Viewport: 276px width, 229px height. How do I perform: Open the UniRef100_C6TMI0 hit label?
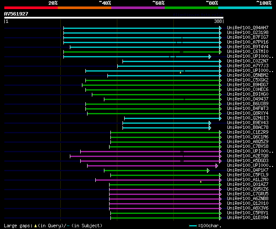pyautogui.click(x=248, y=52)
